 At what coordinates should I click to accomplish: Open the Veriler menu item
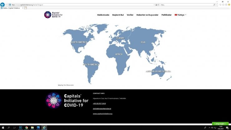[130, 15]
